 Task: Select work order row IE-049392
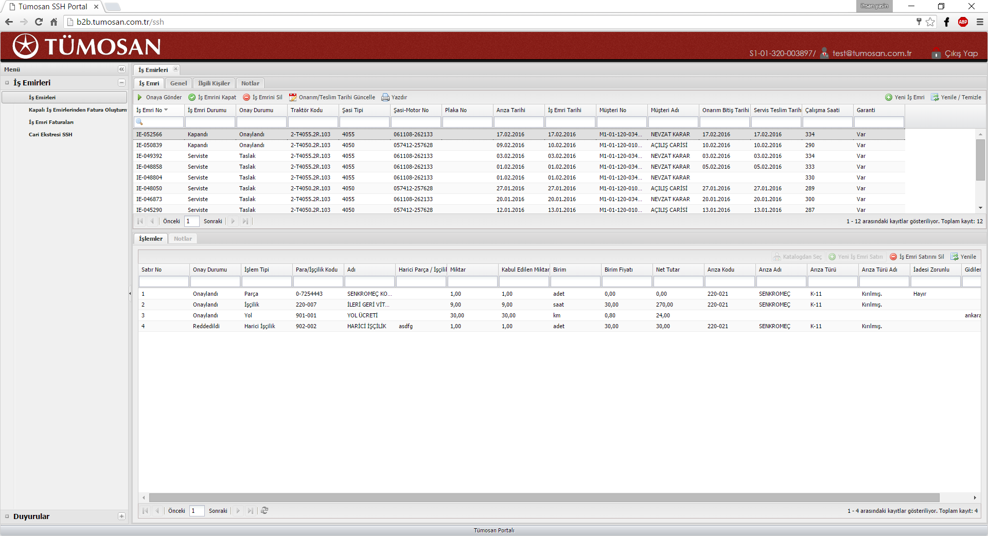(519, 156)
